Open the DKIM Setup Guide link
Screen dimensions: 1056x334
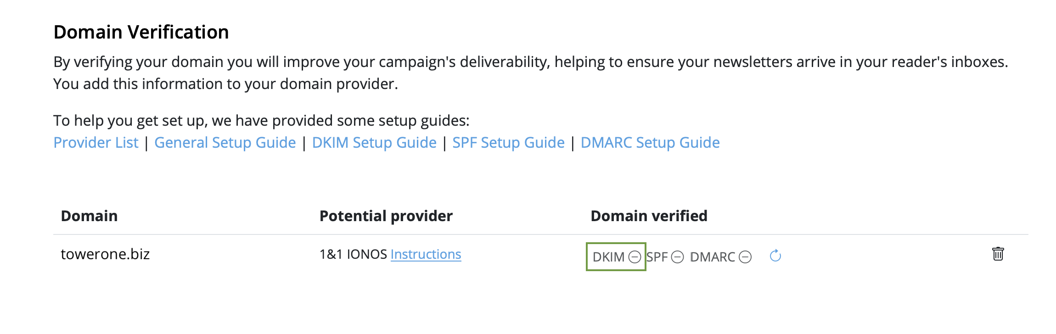point(374,143)
